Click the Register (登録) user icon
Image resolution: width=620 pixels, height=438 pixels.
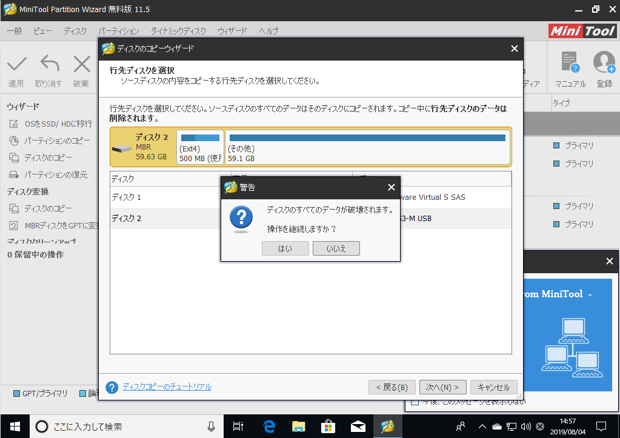coord(604,63)
